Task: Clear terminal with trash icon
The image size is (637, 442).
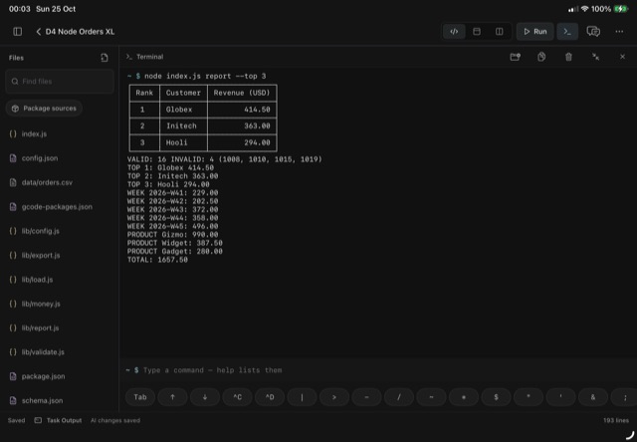Action: pos(568,57)
